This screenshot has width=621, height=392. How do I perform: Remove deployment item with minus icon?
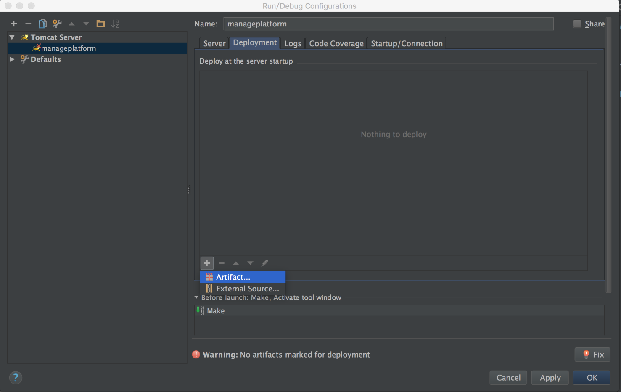[x=222, y=263]
